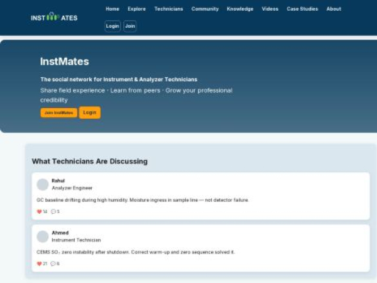Image resolution: width=377 pixels, height=283 pixels.
Task: Click the InstMates logo in the header
Action: tap(54, 17)
